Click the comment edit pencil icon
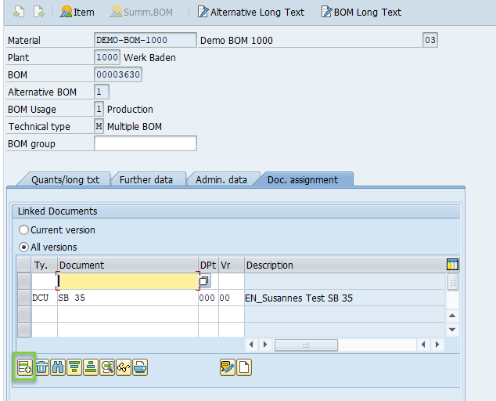496x401 pixels. [x=228, y=367]
